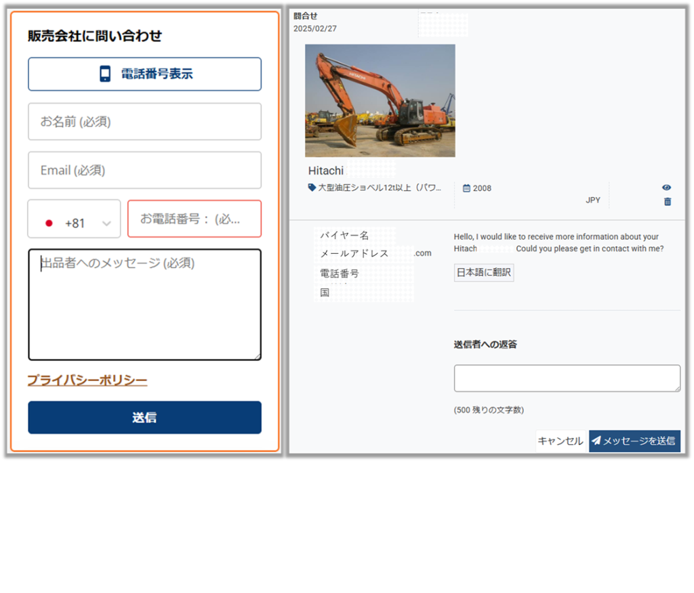Open the プライバシーポリシー link
694x593 pixels.
coord(87,380)
